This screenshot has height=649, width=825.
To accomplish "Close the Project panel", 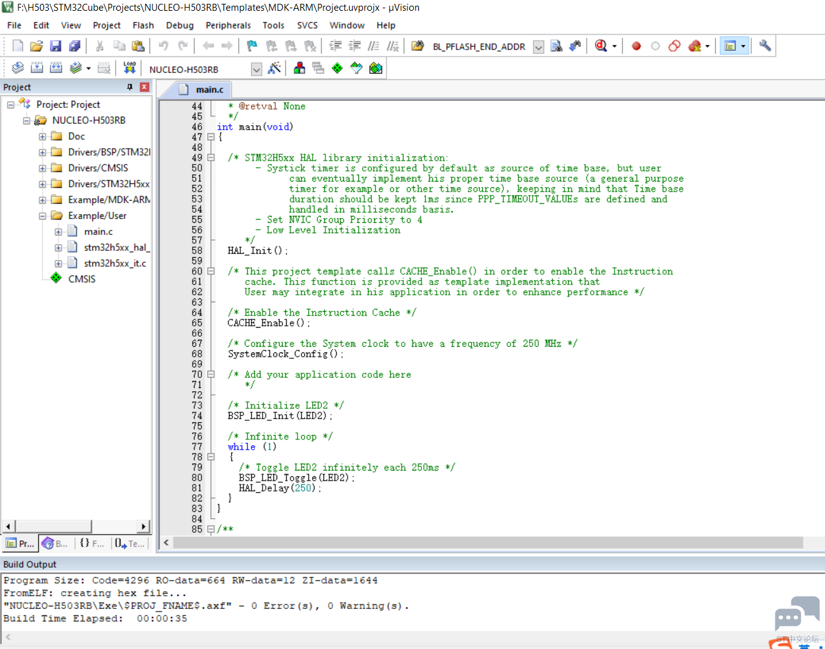I will point(144,87).
